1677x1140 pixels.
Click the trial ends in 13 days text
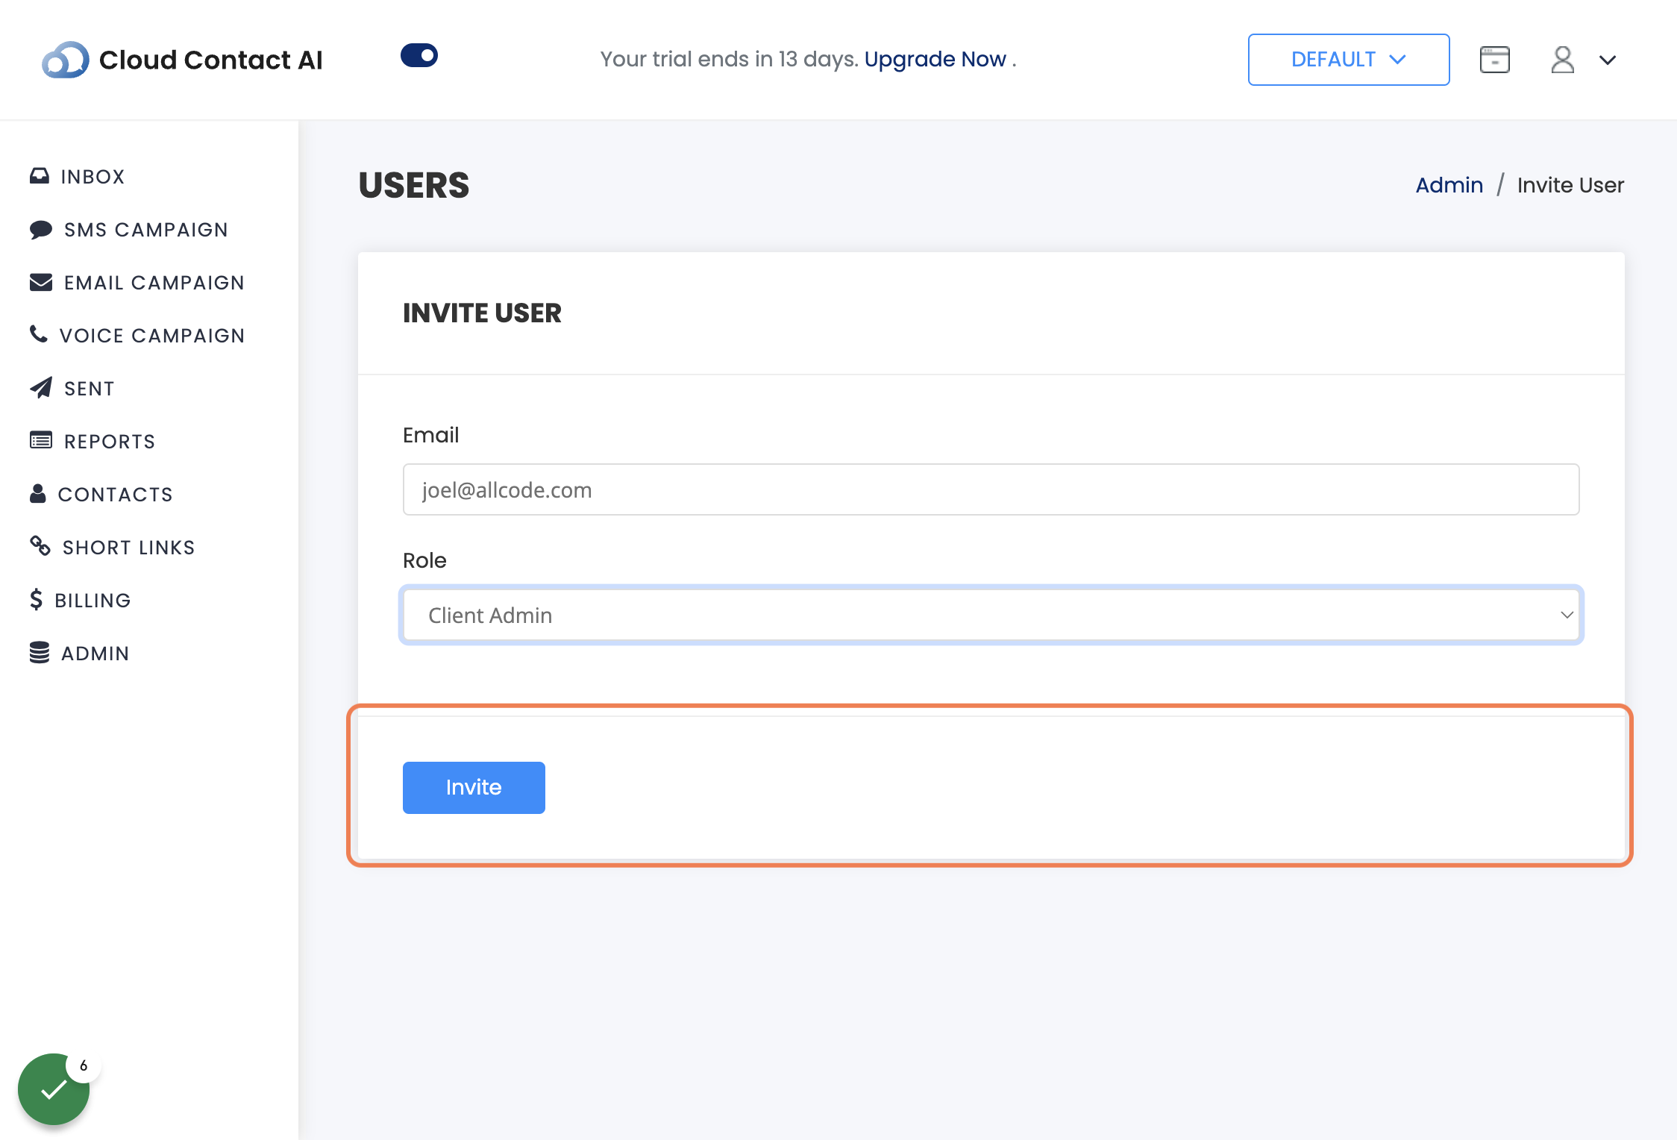[x=730, y=59]
